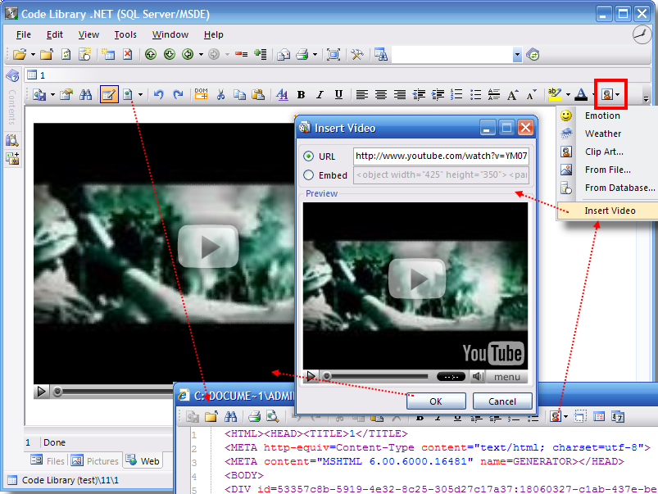Open the Tools menu
658x494 pixels.
(x=125, y=35)
